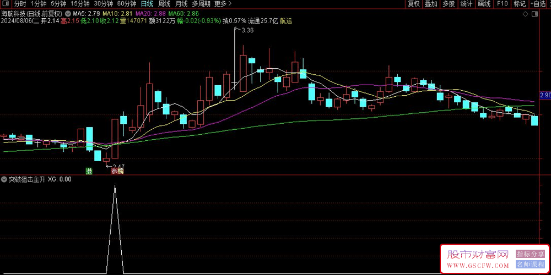Click the 标记 mark button
This screenshot has height=275, width=551.
point(520,4)
